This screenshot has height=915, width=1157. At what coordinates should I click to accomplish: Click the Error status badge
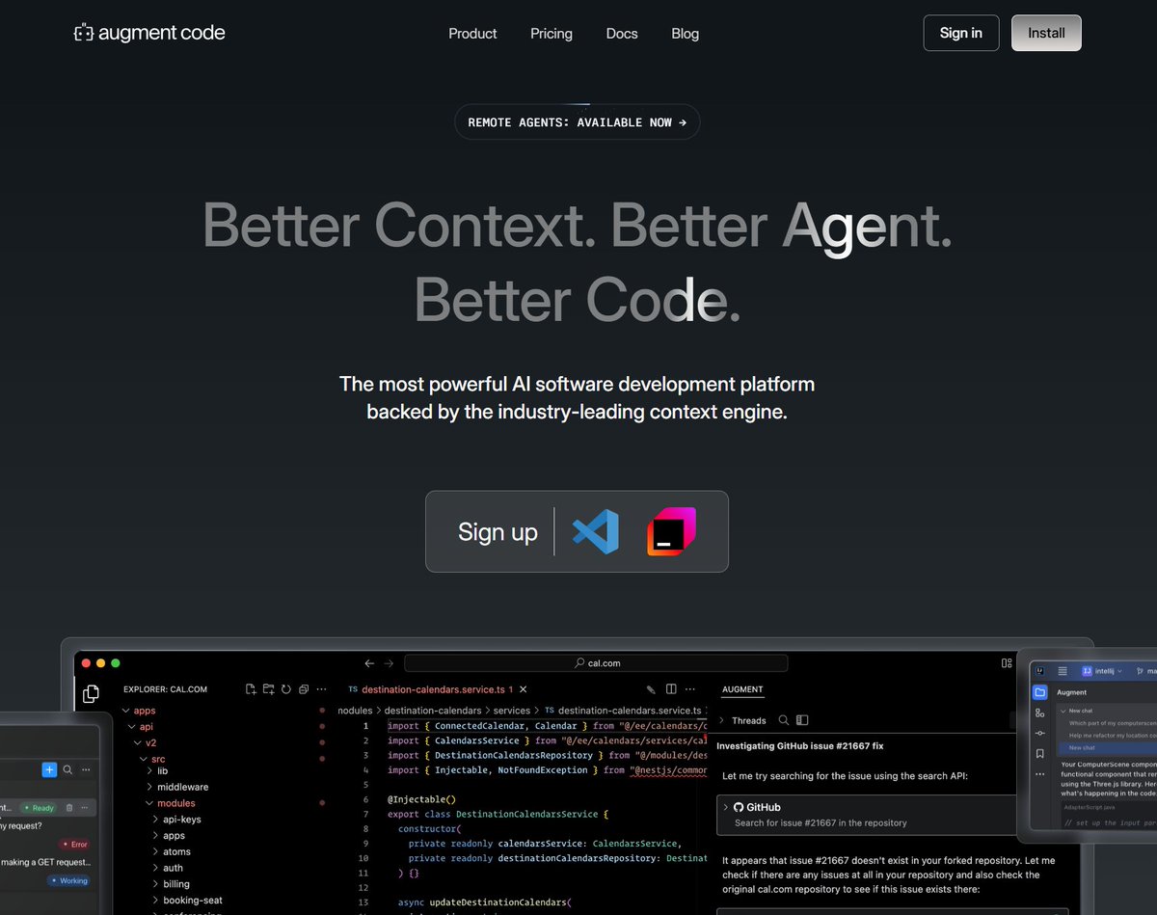click(75, 845)
